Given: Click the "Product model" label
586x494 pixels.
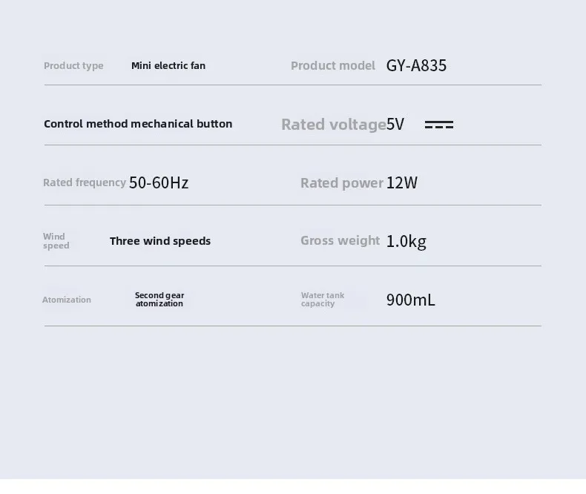Looking at the screenshot, I should [x=333, y=66].
